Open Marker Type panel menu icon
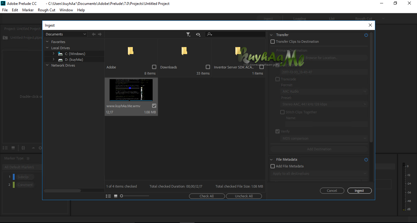 point(28,158)
